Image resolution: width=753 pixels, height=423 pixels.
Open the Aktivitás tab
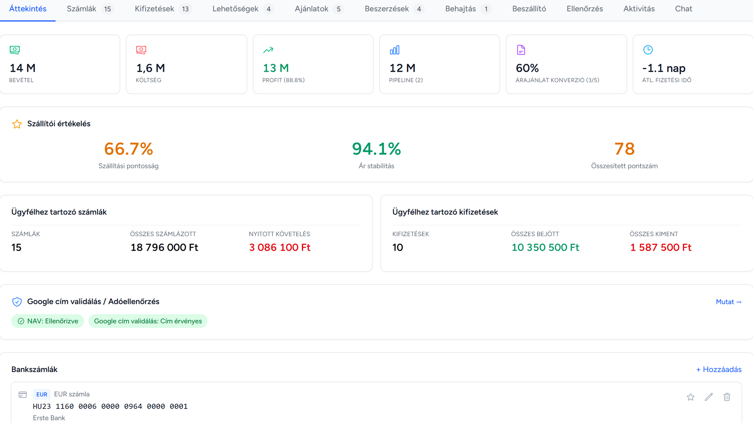(x=639, y=9)
